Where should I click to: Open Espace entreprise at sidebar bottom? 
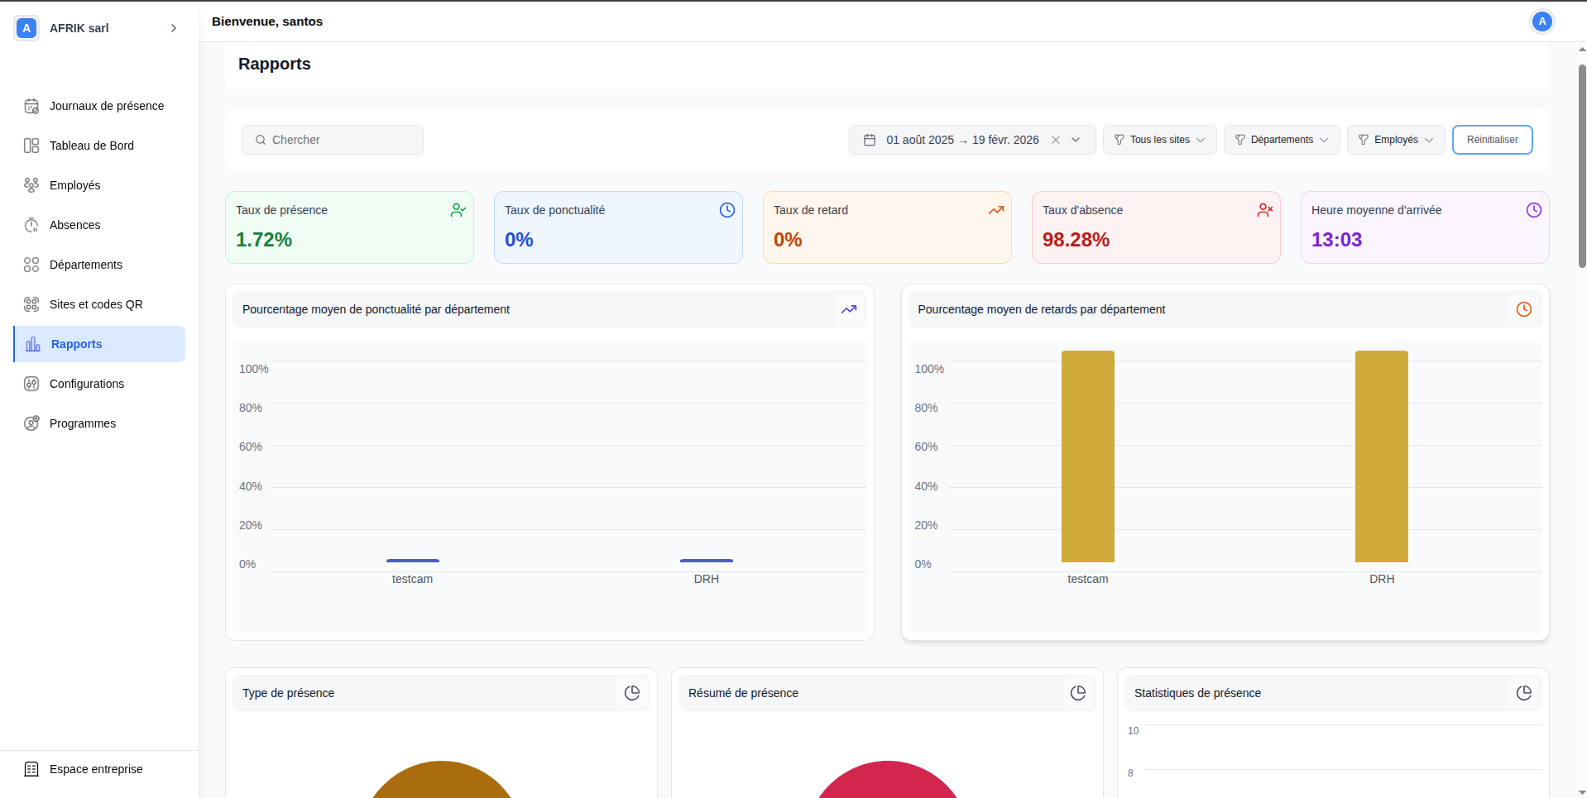[x=96, y=769]
